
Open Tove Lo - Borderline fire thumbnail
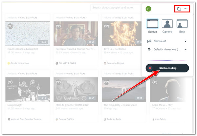pos(121,34)
